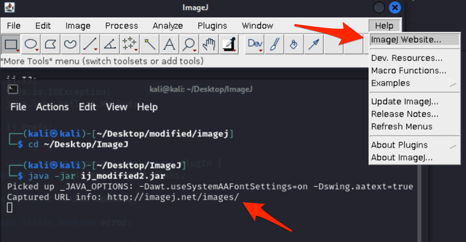Open the terminal File menu

point(19,107)
